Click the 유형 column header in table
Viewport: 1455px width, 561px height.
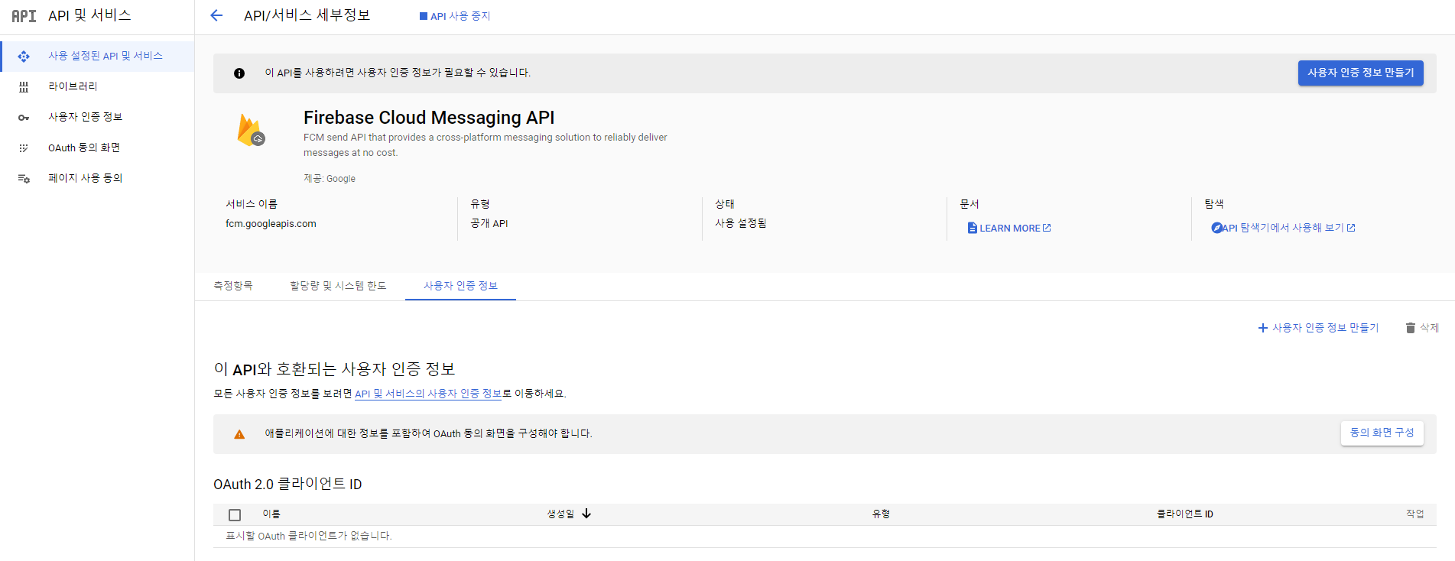coord(881,514)
